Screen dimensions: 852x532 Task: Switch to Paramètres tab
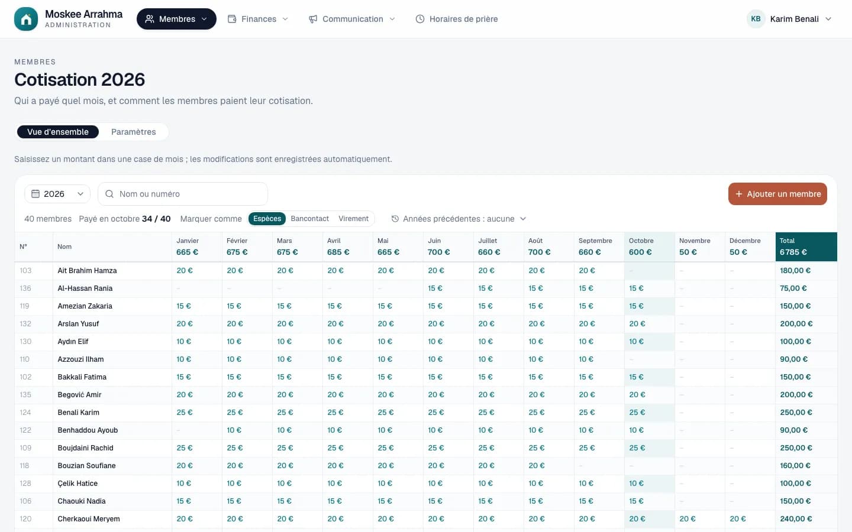[x=134, y=132]
